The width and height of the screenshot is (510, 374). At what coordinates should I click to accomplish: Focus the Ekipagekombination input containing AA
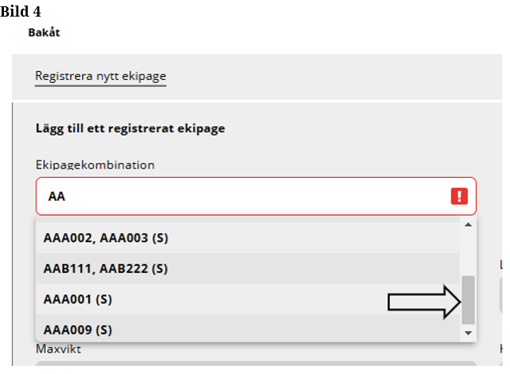[x=237, y=196]
